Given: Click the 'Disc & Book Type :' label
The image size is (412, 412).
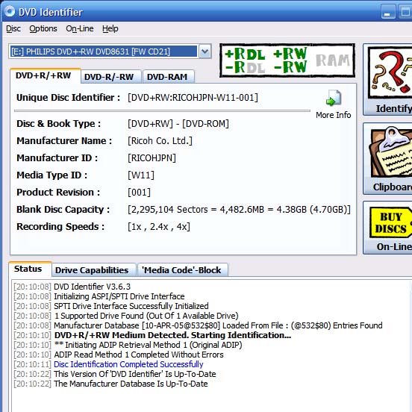Looking at the screenshot, I should (59, 123).
